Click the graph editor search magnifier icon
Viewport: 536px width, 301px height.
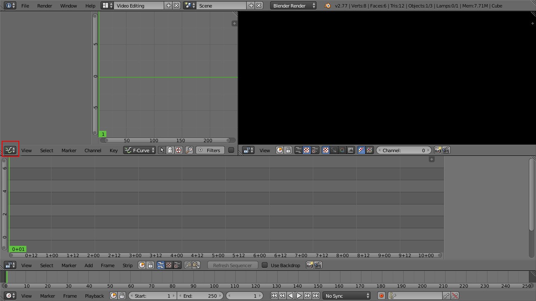(189, 150)
